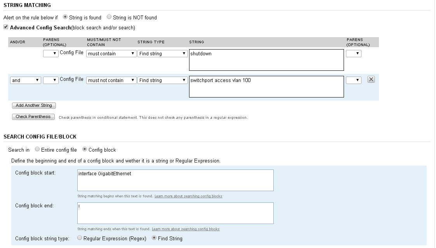Open the right parens dropdown in second row

tap(353, 80)
